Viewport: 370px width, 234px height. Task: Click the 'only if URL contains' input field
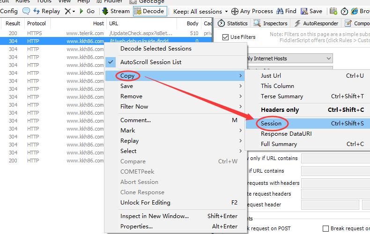pos(335,158)
